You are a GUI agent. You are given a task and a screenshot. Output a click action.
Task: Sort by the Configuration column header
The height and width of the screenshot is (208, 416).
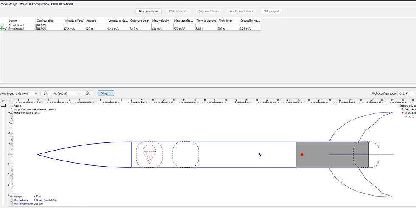pyautogui.click(x=49, y=20)
